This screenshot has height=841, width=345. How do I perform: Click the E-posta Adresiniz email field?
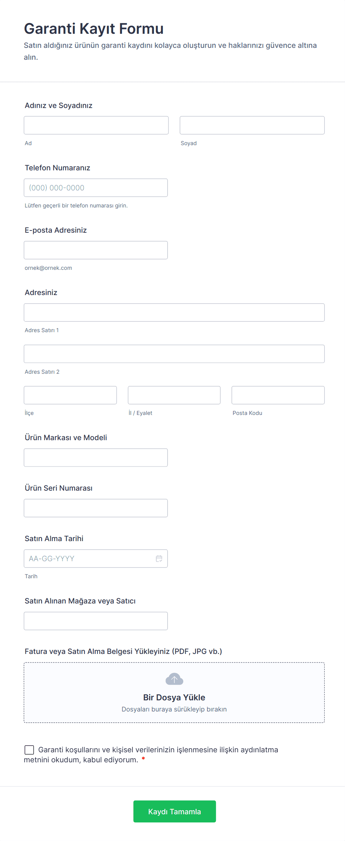pyautogui.click(x=96, y=250)
